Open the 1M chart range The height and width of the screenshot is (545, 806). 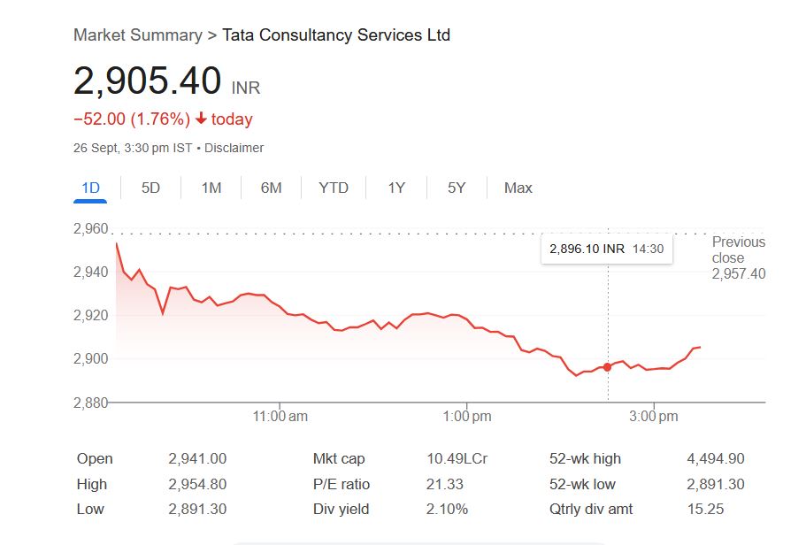[x=211, y=188]
